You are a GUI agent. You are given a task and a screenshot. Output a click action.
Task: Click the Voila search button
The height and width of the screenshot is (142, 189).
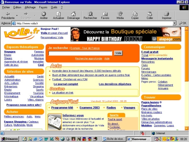coord(118,53)
